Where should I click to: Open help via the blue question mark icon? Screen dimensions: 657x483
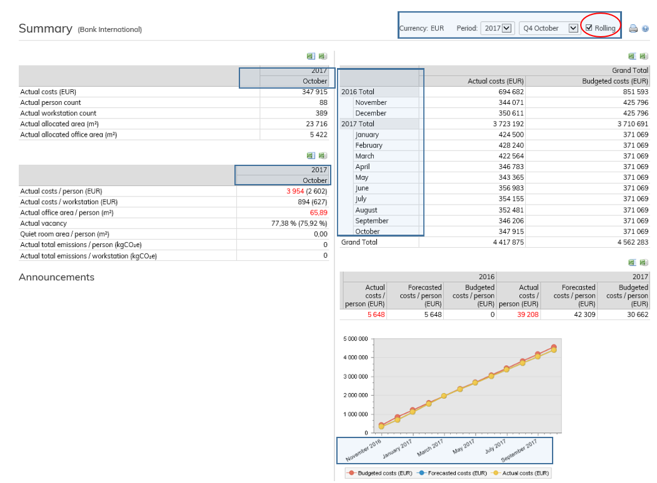pyautogui.click(x=645, y=29)
